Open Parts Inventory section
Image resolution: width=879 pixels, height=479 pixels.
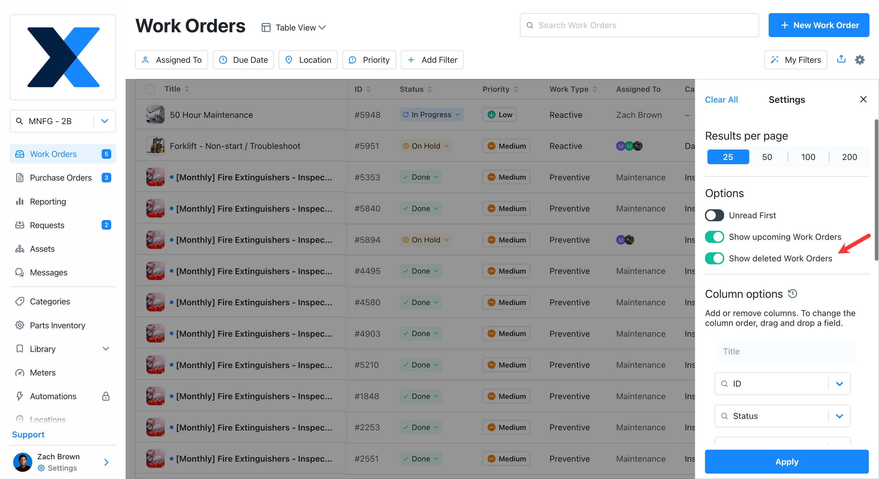tap(57, 325)
